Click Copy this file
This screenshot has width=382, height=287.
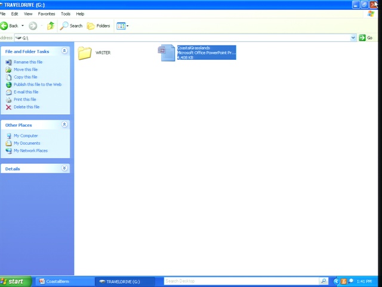point(25,77)
